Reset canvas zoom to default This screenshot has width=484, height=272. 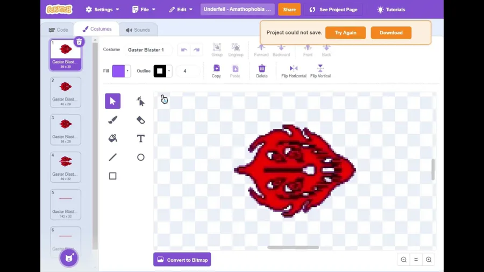pos(416,260)
